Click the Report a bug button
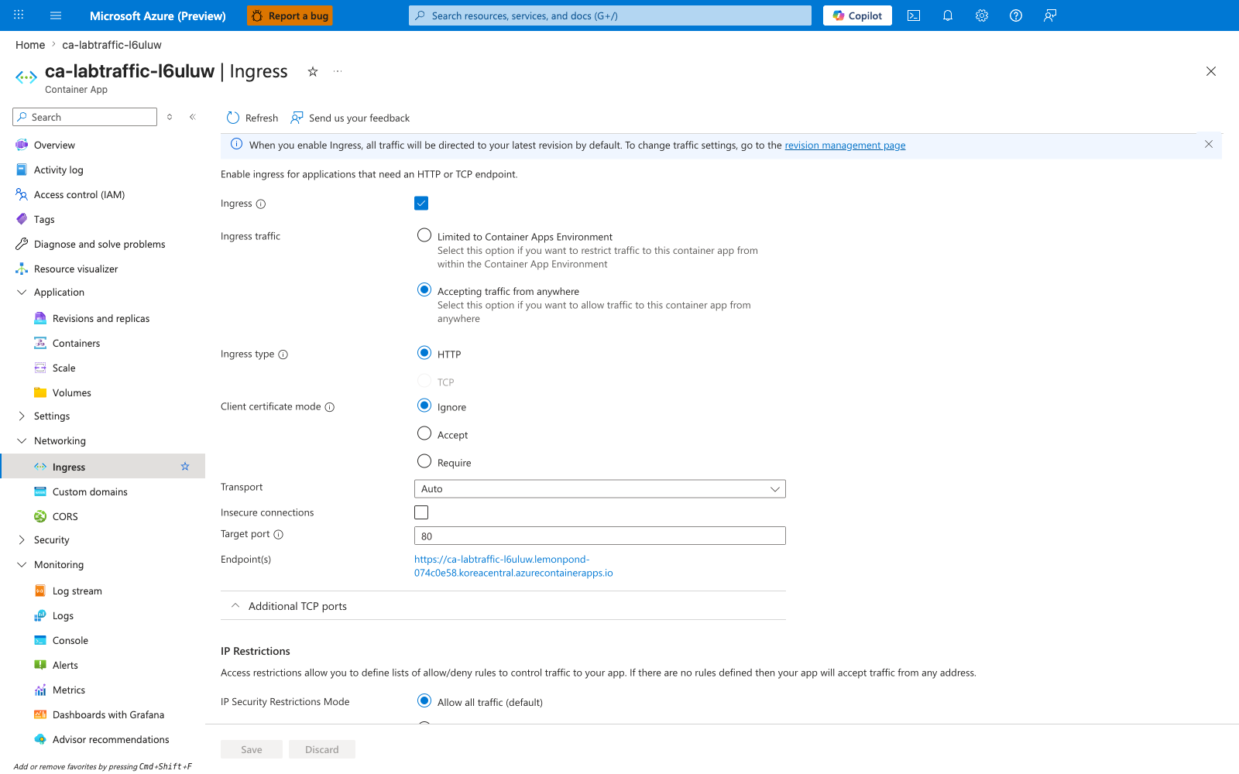 point(290,15)
